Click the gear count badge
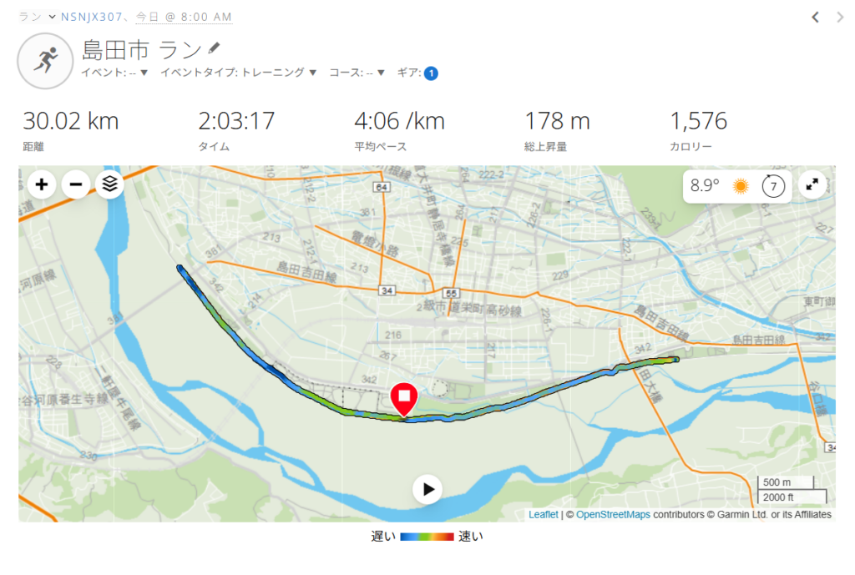Screen dimensions: 855x575 click(431, 73)
